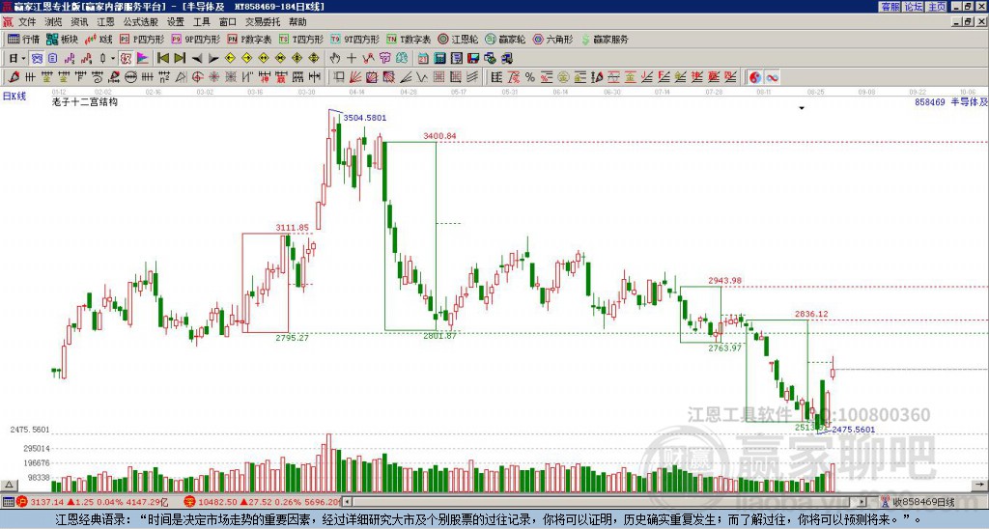
Task: Open the 六角形 tool
Action: [x=552, y=39]
